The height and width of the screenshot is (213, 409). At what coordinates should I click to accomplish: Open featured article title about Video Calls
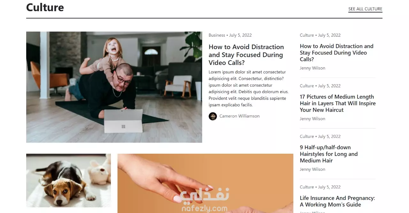(246, 55)
